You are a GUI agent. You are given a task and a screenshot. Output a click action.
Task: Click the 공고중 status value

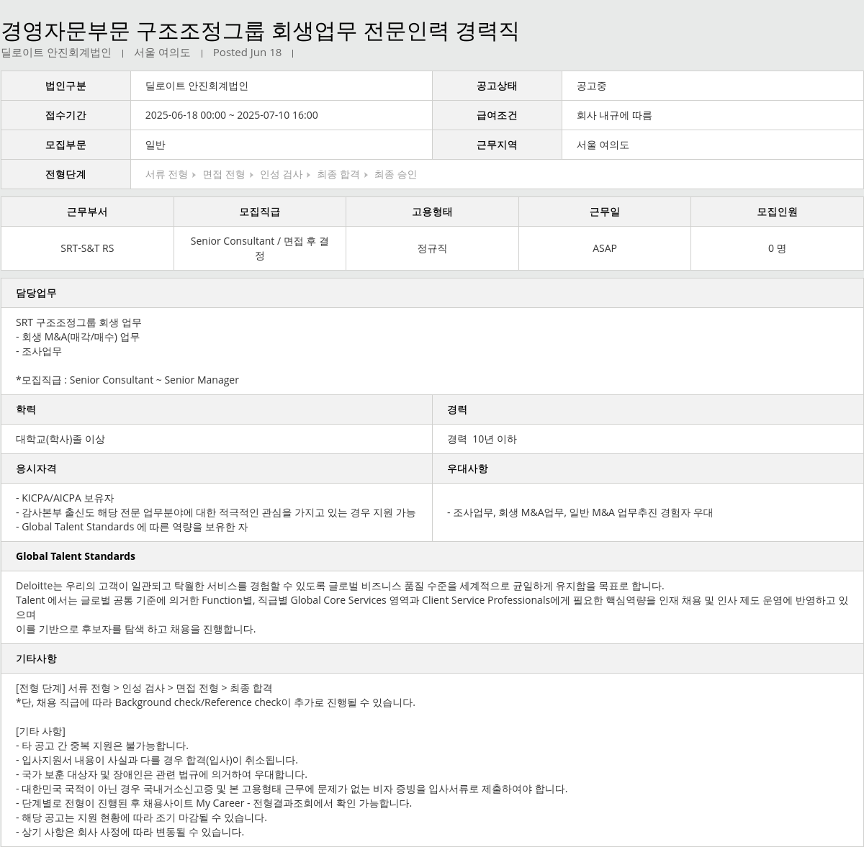click(591, 86)
